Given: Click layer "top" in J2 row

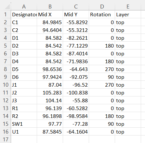Looking at the screenshot, I should [x=128, y=93].
